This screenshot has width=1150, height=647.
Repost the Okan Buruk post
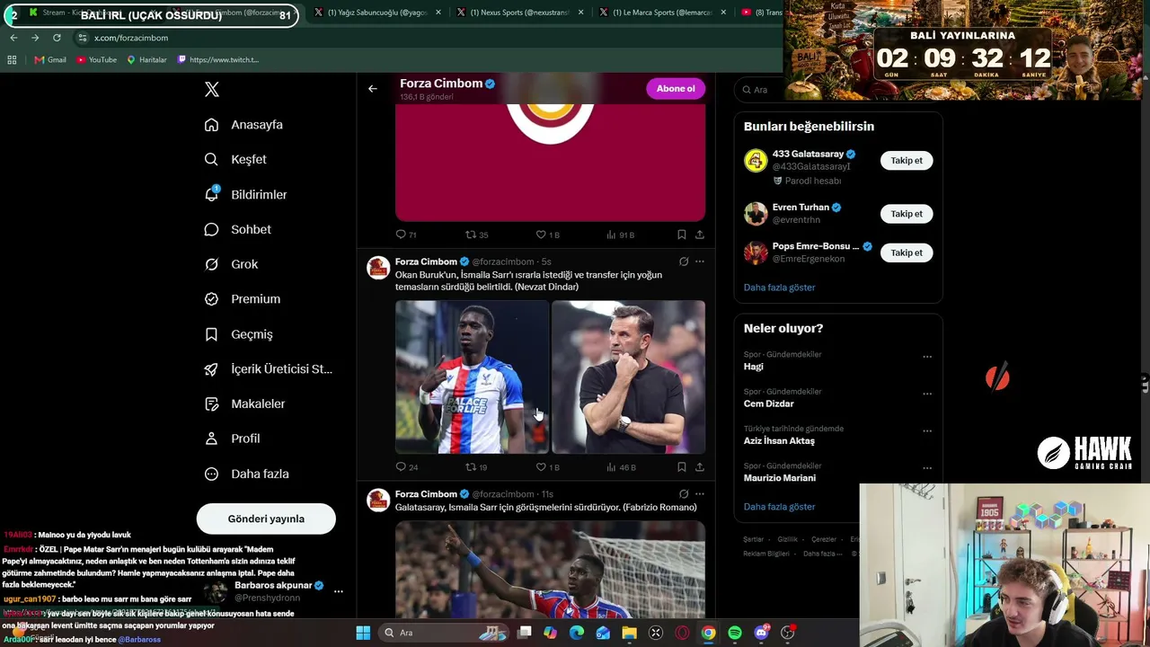click(476, 467)
